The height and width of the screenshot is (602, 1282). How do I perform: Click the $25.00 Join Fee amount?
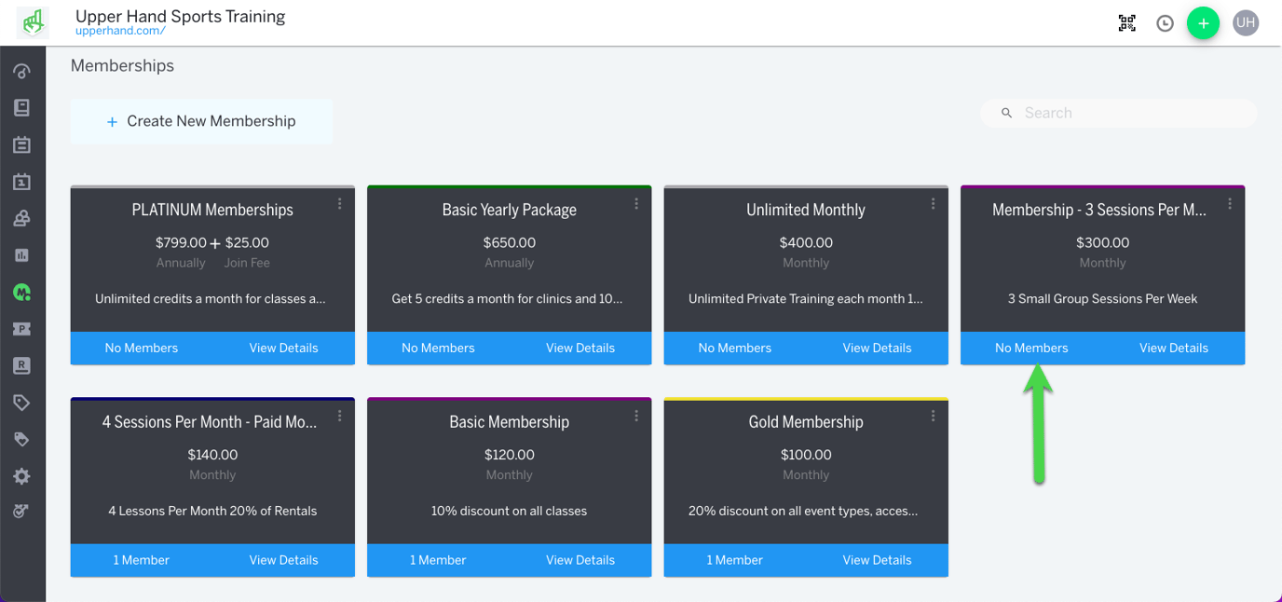[x=247, y=242]
